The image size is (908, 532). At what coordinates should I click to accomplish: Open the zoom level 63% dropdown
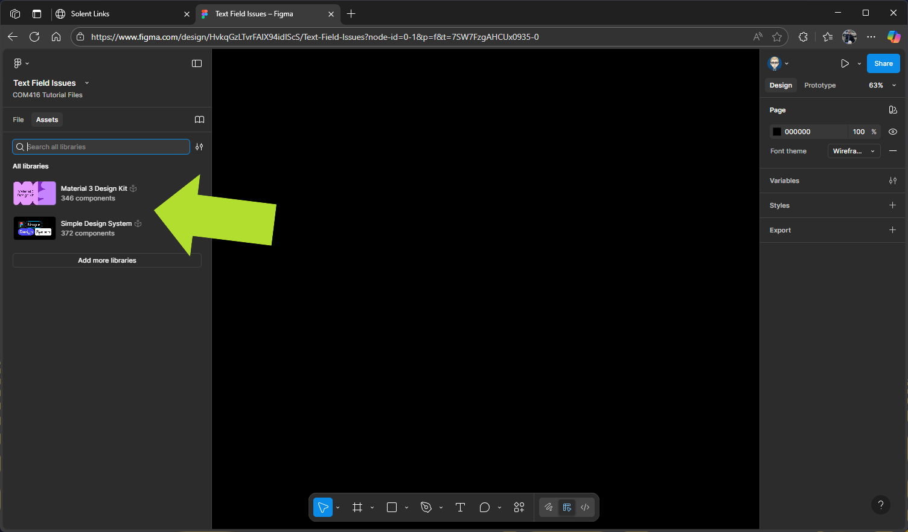tap(882, 85)
